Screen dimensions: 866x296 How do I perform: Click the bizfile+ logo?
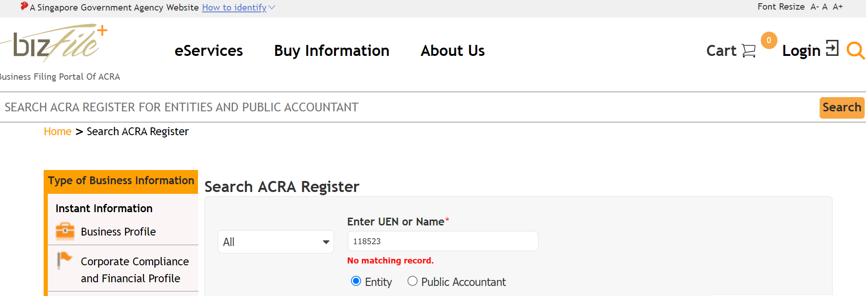coord(54,43)
